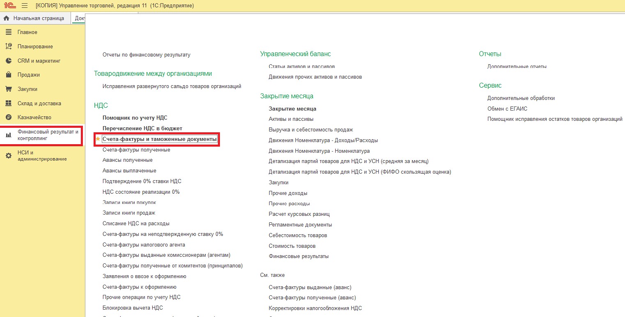Open Списание НДС на расходы
The image size is (625, 317).
136,224
